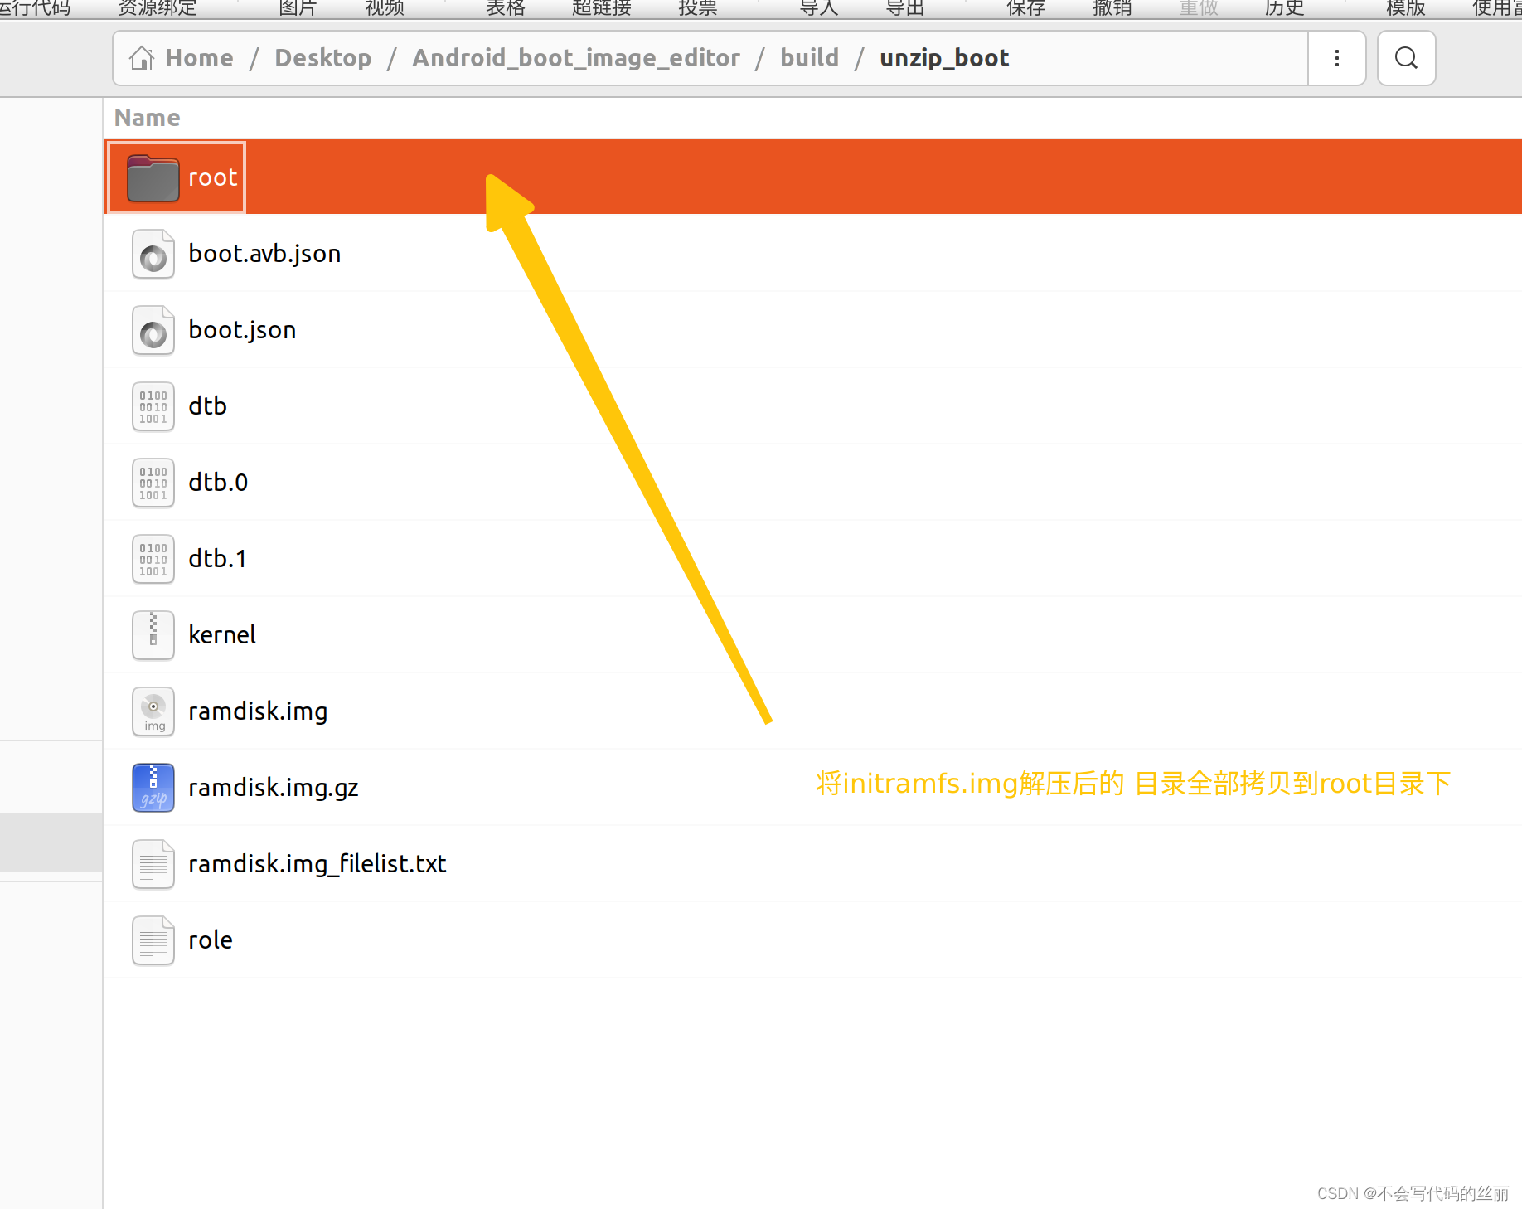Click the unzip_boot current folder breadcrumb
The height and width of the screenshot is (1209, 1522).
coord(944,58)
